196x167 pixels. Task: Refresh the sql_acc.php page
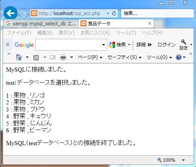pyautogui.click(x=114, y=13)
